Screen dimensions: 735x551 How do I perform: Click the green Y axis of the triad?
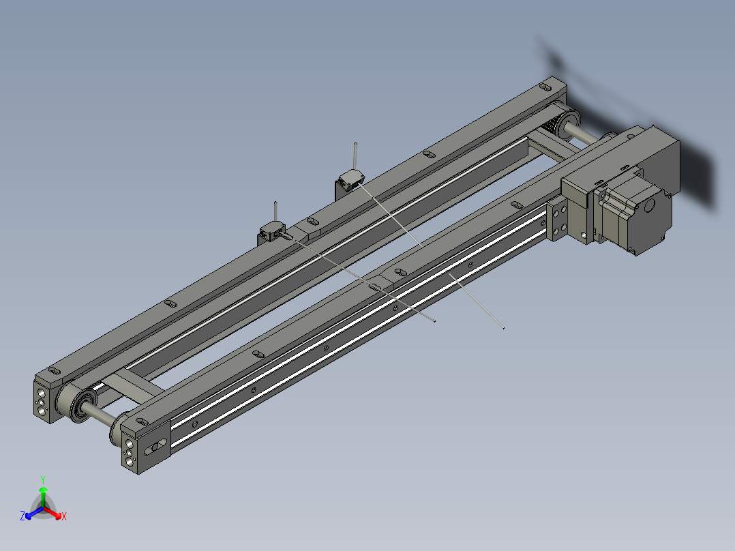[x=43, y=496]
